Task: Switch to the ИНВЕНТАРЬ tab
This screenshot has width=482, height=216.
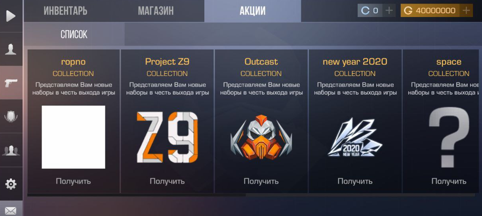Action: click(x=65, y=11)
